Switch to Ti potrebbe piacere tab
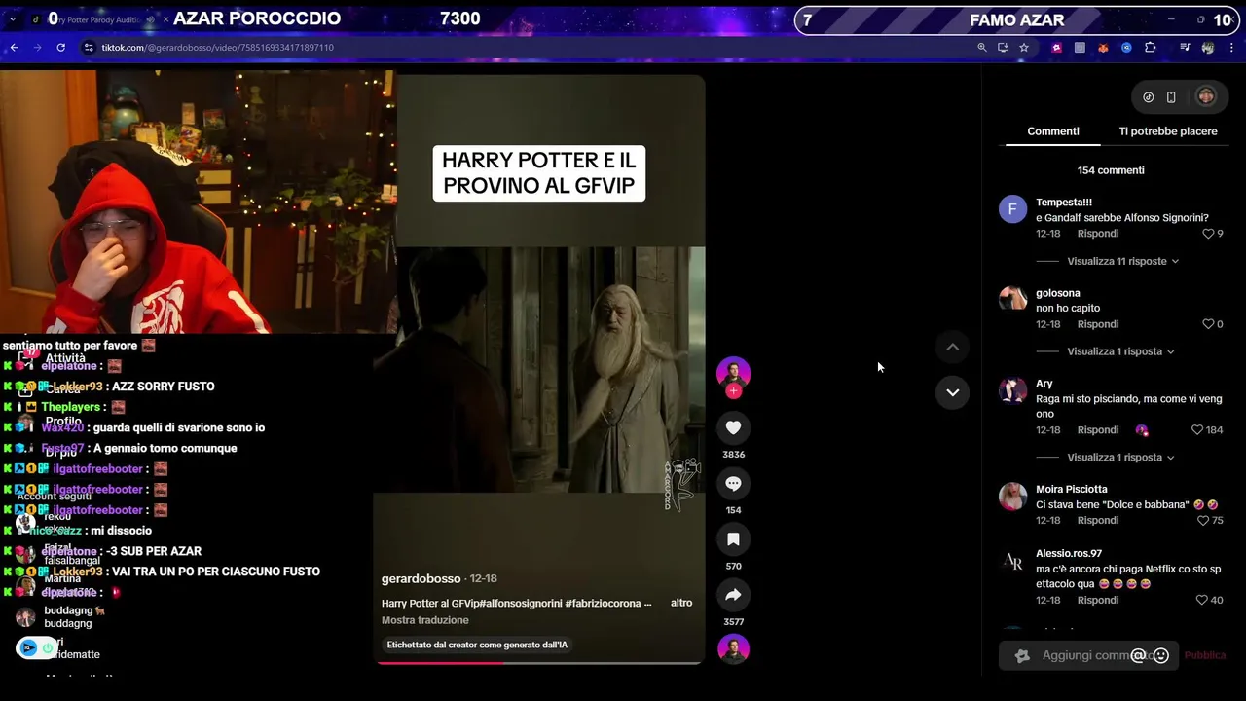The image size is (1246, 701). point(1168,131)
